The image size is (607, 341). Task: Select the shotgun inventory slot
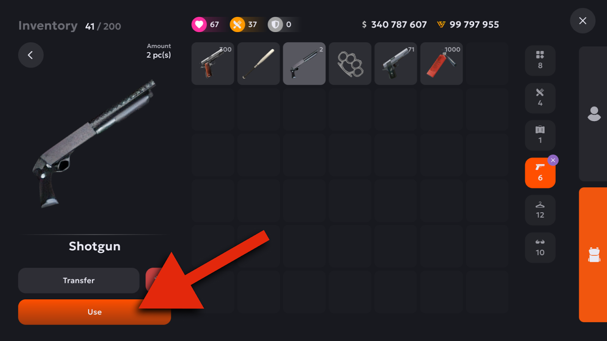tap(304, 63)
